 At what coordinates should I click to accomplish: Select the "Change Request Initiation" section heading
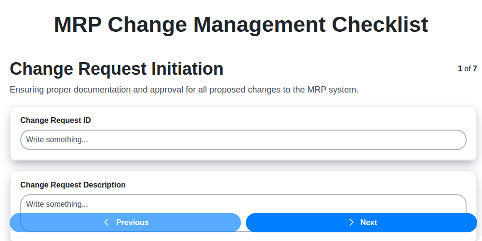[117, 69]
